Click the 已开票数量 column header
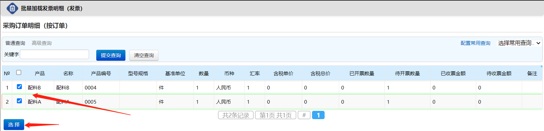Viewport: 544px width, 131px height. (362, 74)
